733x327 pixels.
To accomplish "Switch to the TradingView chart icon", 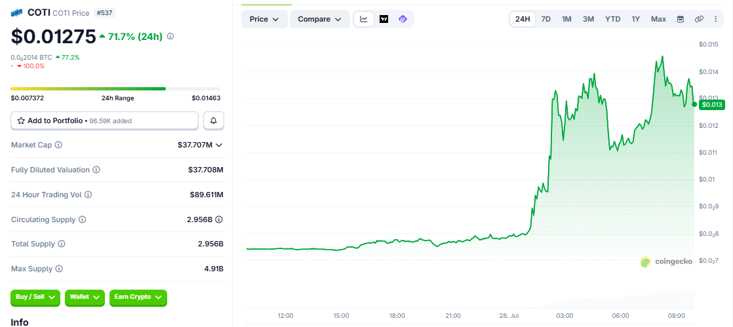I will coord(384,19).
